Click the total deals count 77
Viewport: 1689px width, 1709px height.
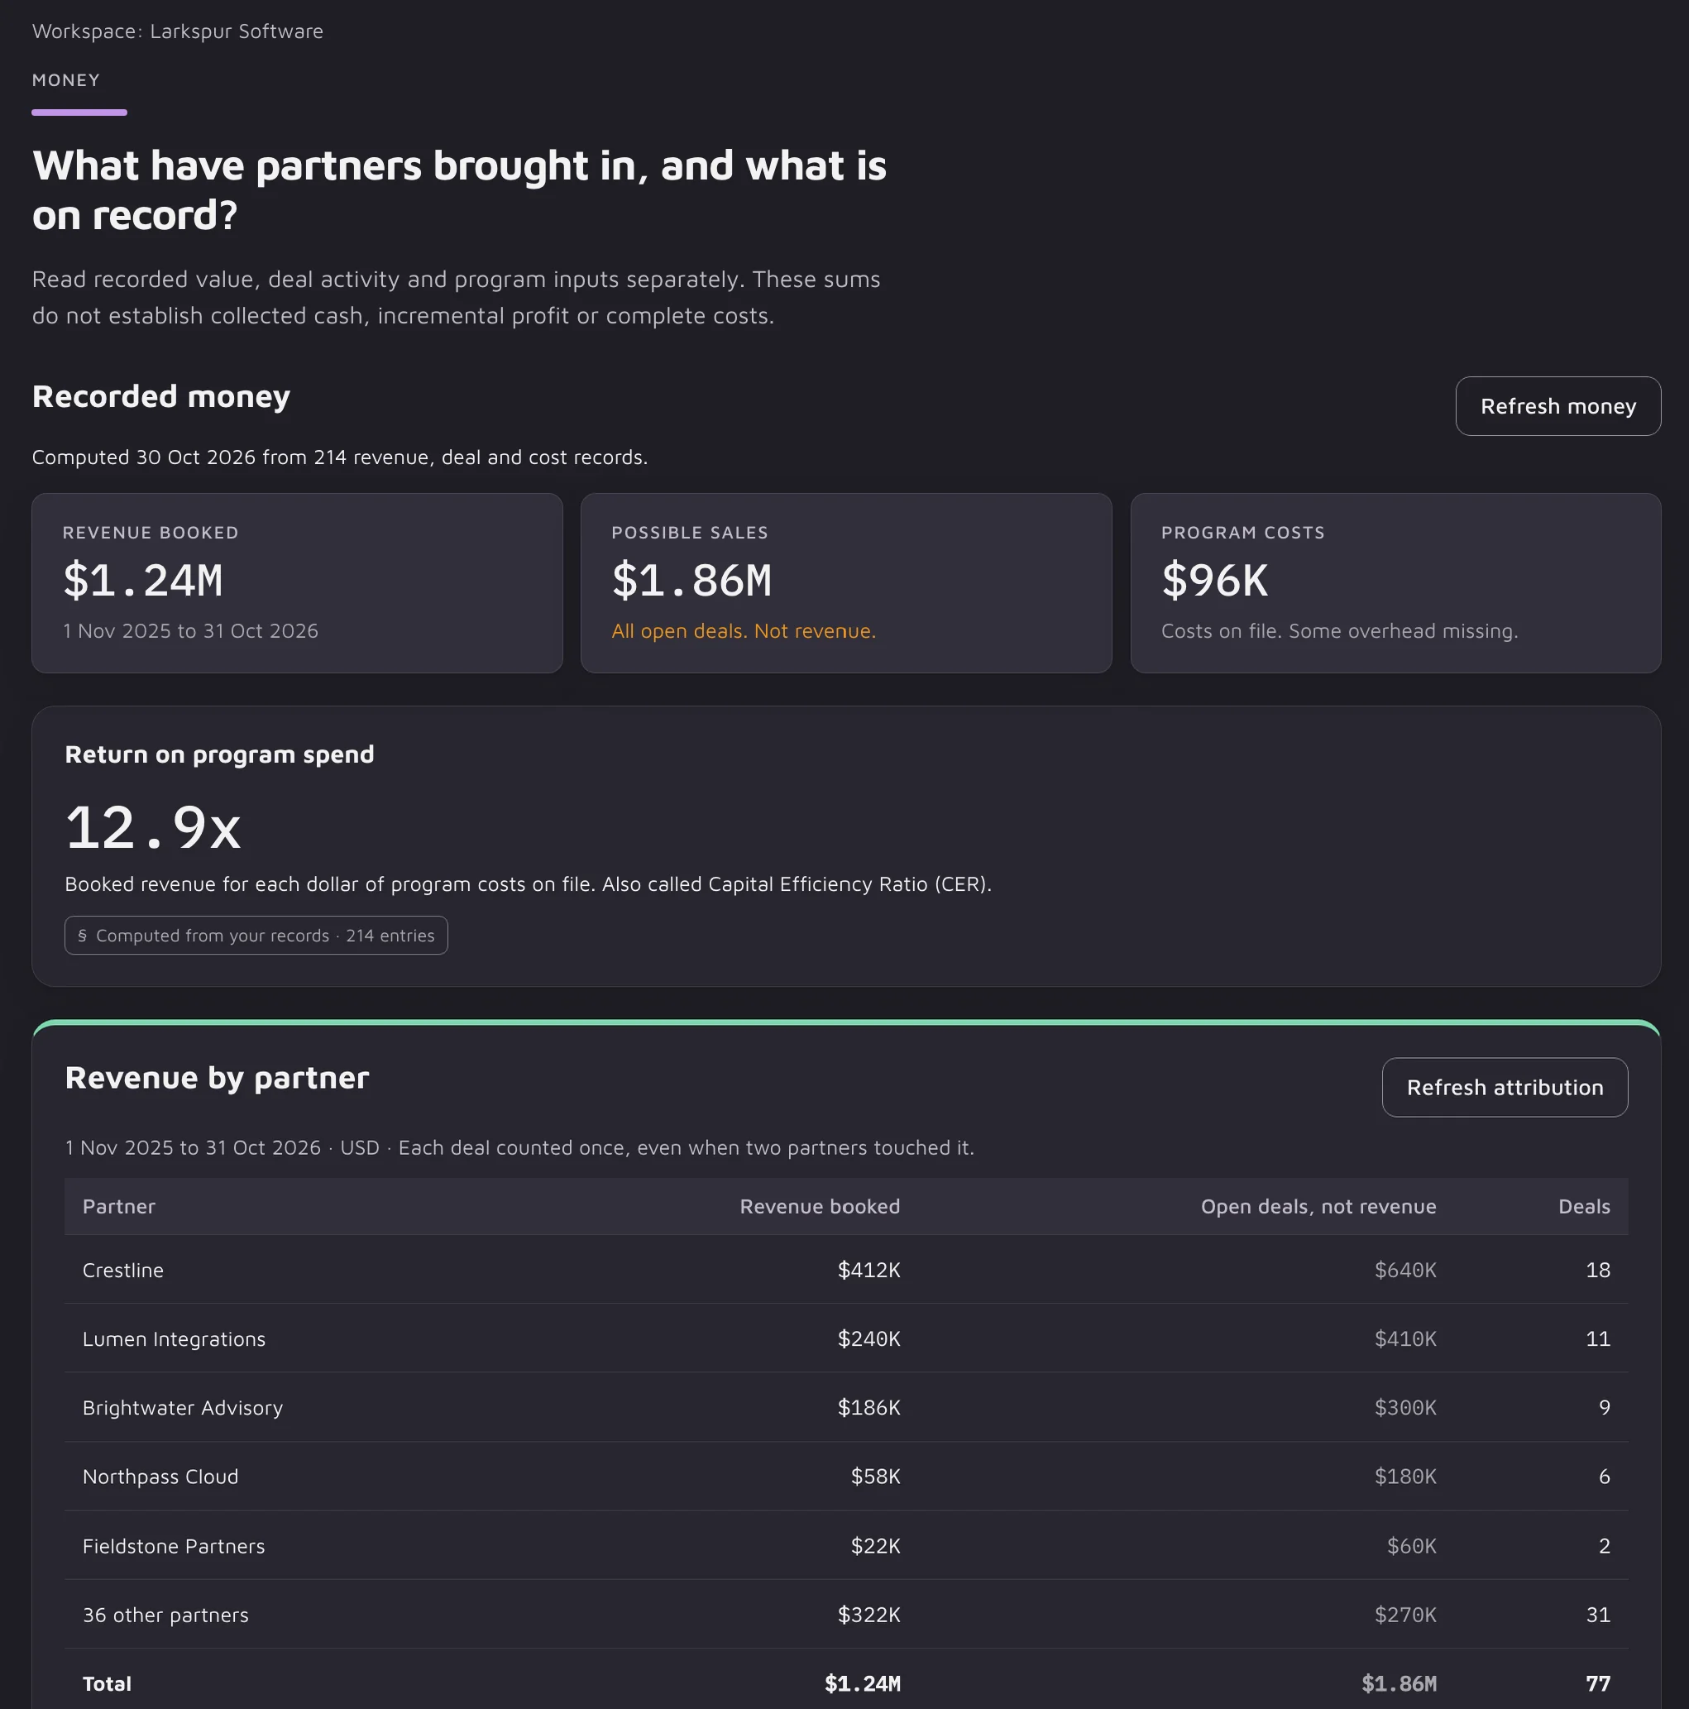[x=1598, y=1684]
